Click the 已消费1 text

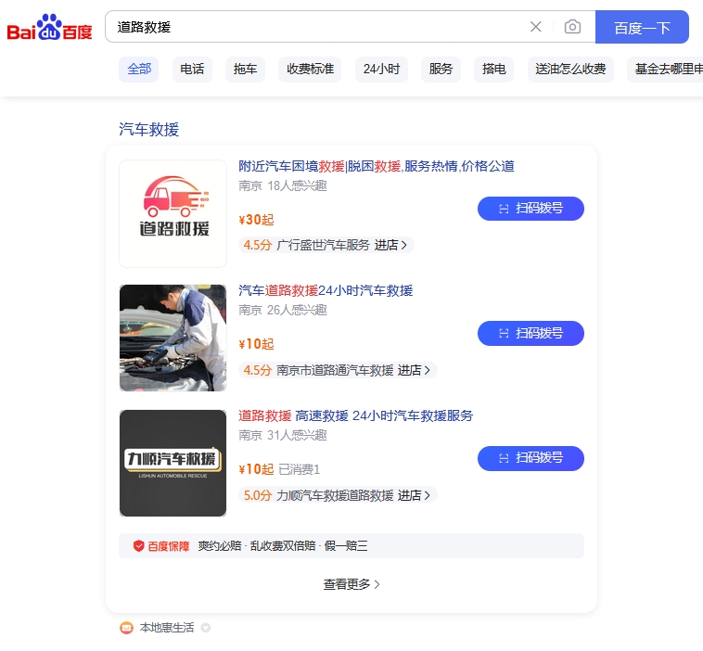click(299, 469)
